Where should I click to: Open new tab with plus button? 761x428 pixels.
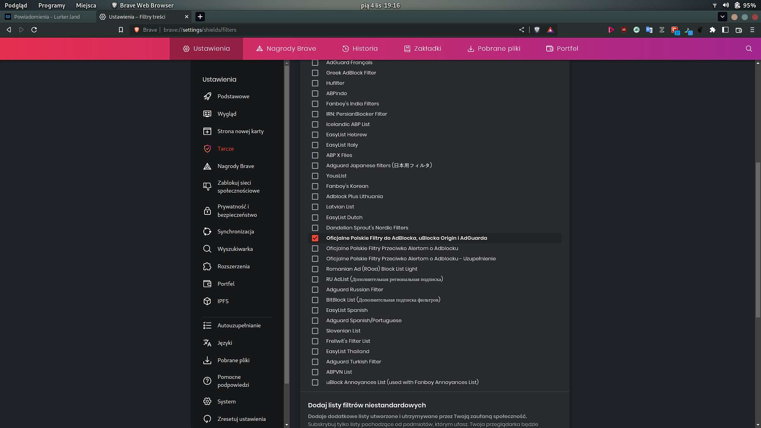pos(200,17)
